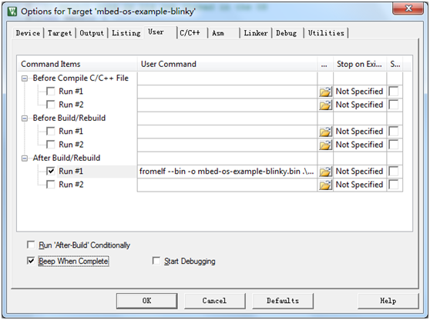The width and height of the screenshot is (430, 320).
Task: Enable Run 'After-Build' Conditionally
Action: pos(31,245)
